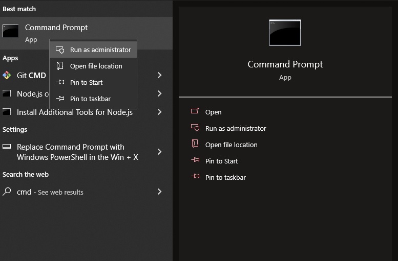Click the Git CMD app icon
Screen dimensions: 398x261
(x=7, y=75)
